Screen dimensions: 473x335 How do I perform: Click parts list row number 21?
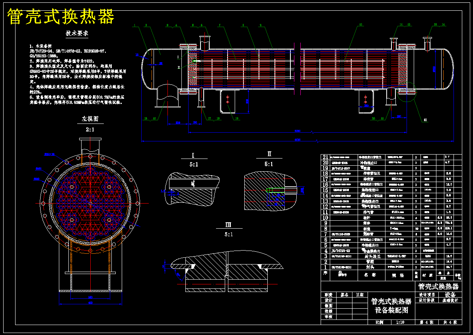(325, 157)
